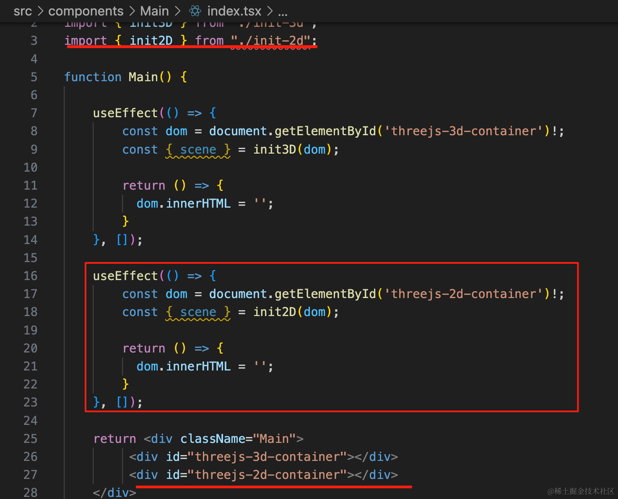
Task: Click 'init2D' in the line 3 import
Action: click(151, 41)
